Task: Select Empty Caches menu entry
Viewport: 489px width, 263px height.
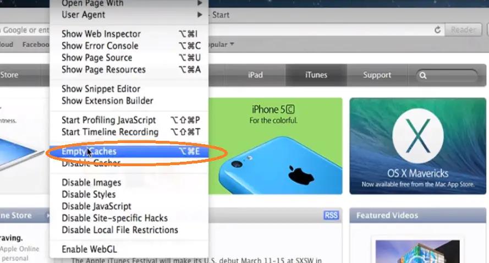Action: (x=129, y=151)
